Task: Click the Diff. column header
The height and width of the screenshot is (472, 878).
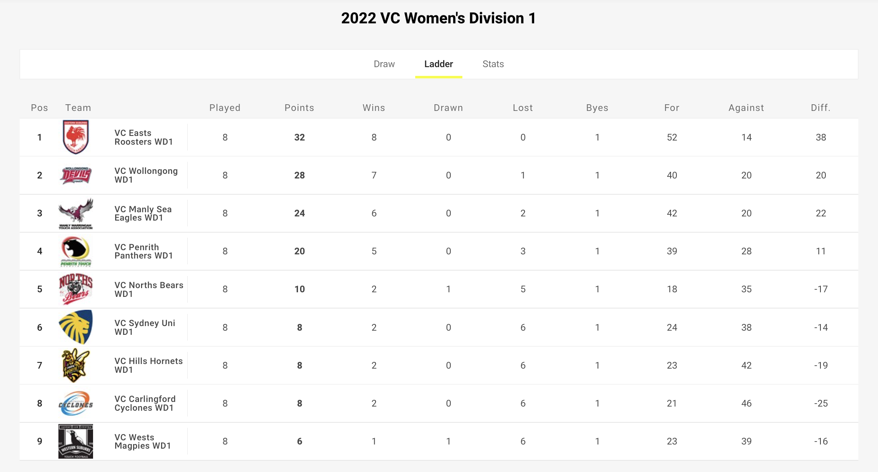Action: pos(821,108)
